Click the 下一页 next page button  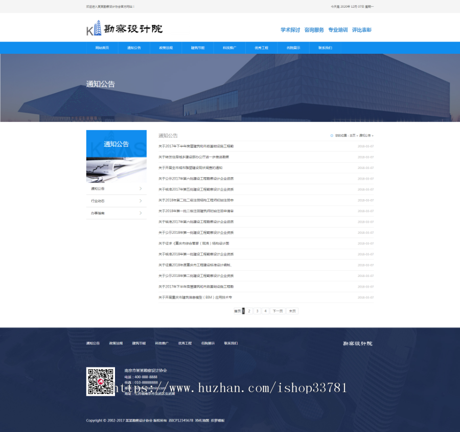pyautogui.click(x=278, y=311)
